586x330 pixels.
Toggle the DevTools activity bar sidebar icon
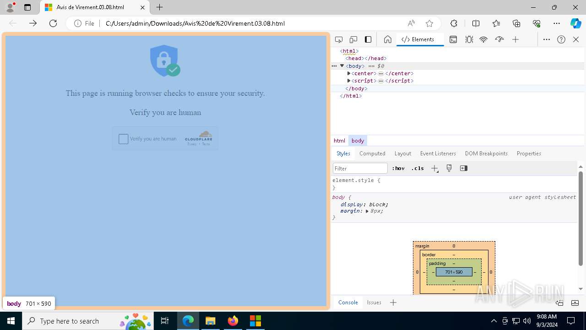coord(368,39)
